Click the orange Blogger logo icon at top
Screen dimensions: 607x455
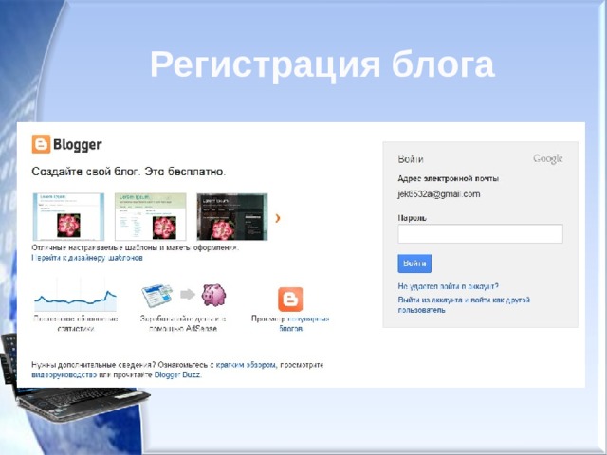tap(41, 144)
